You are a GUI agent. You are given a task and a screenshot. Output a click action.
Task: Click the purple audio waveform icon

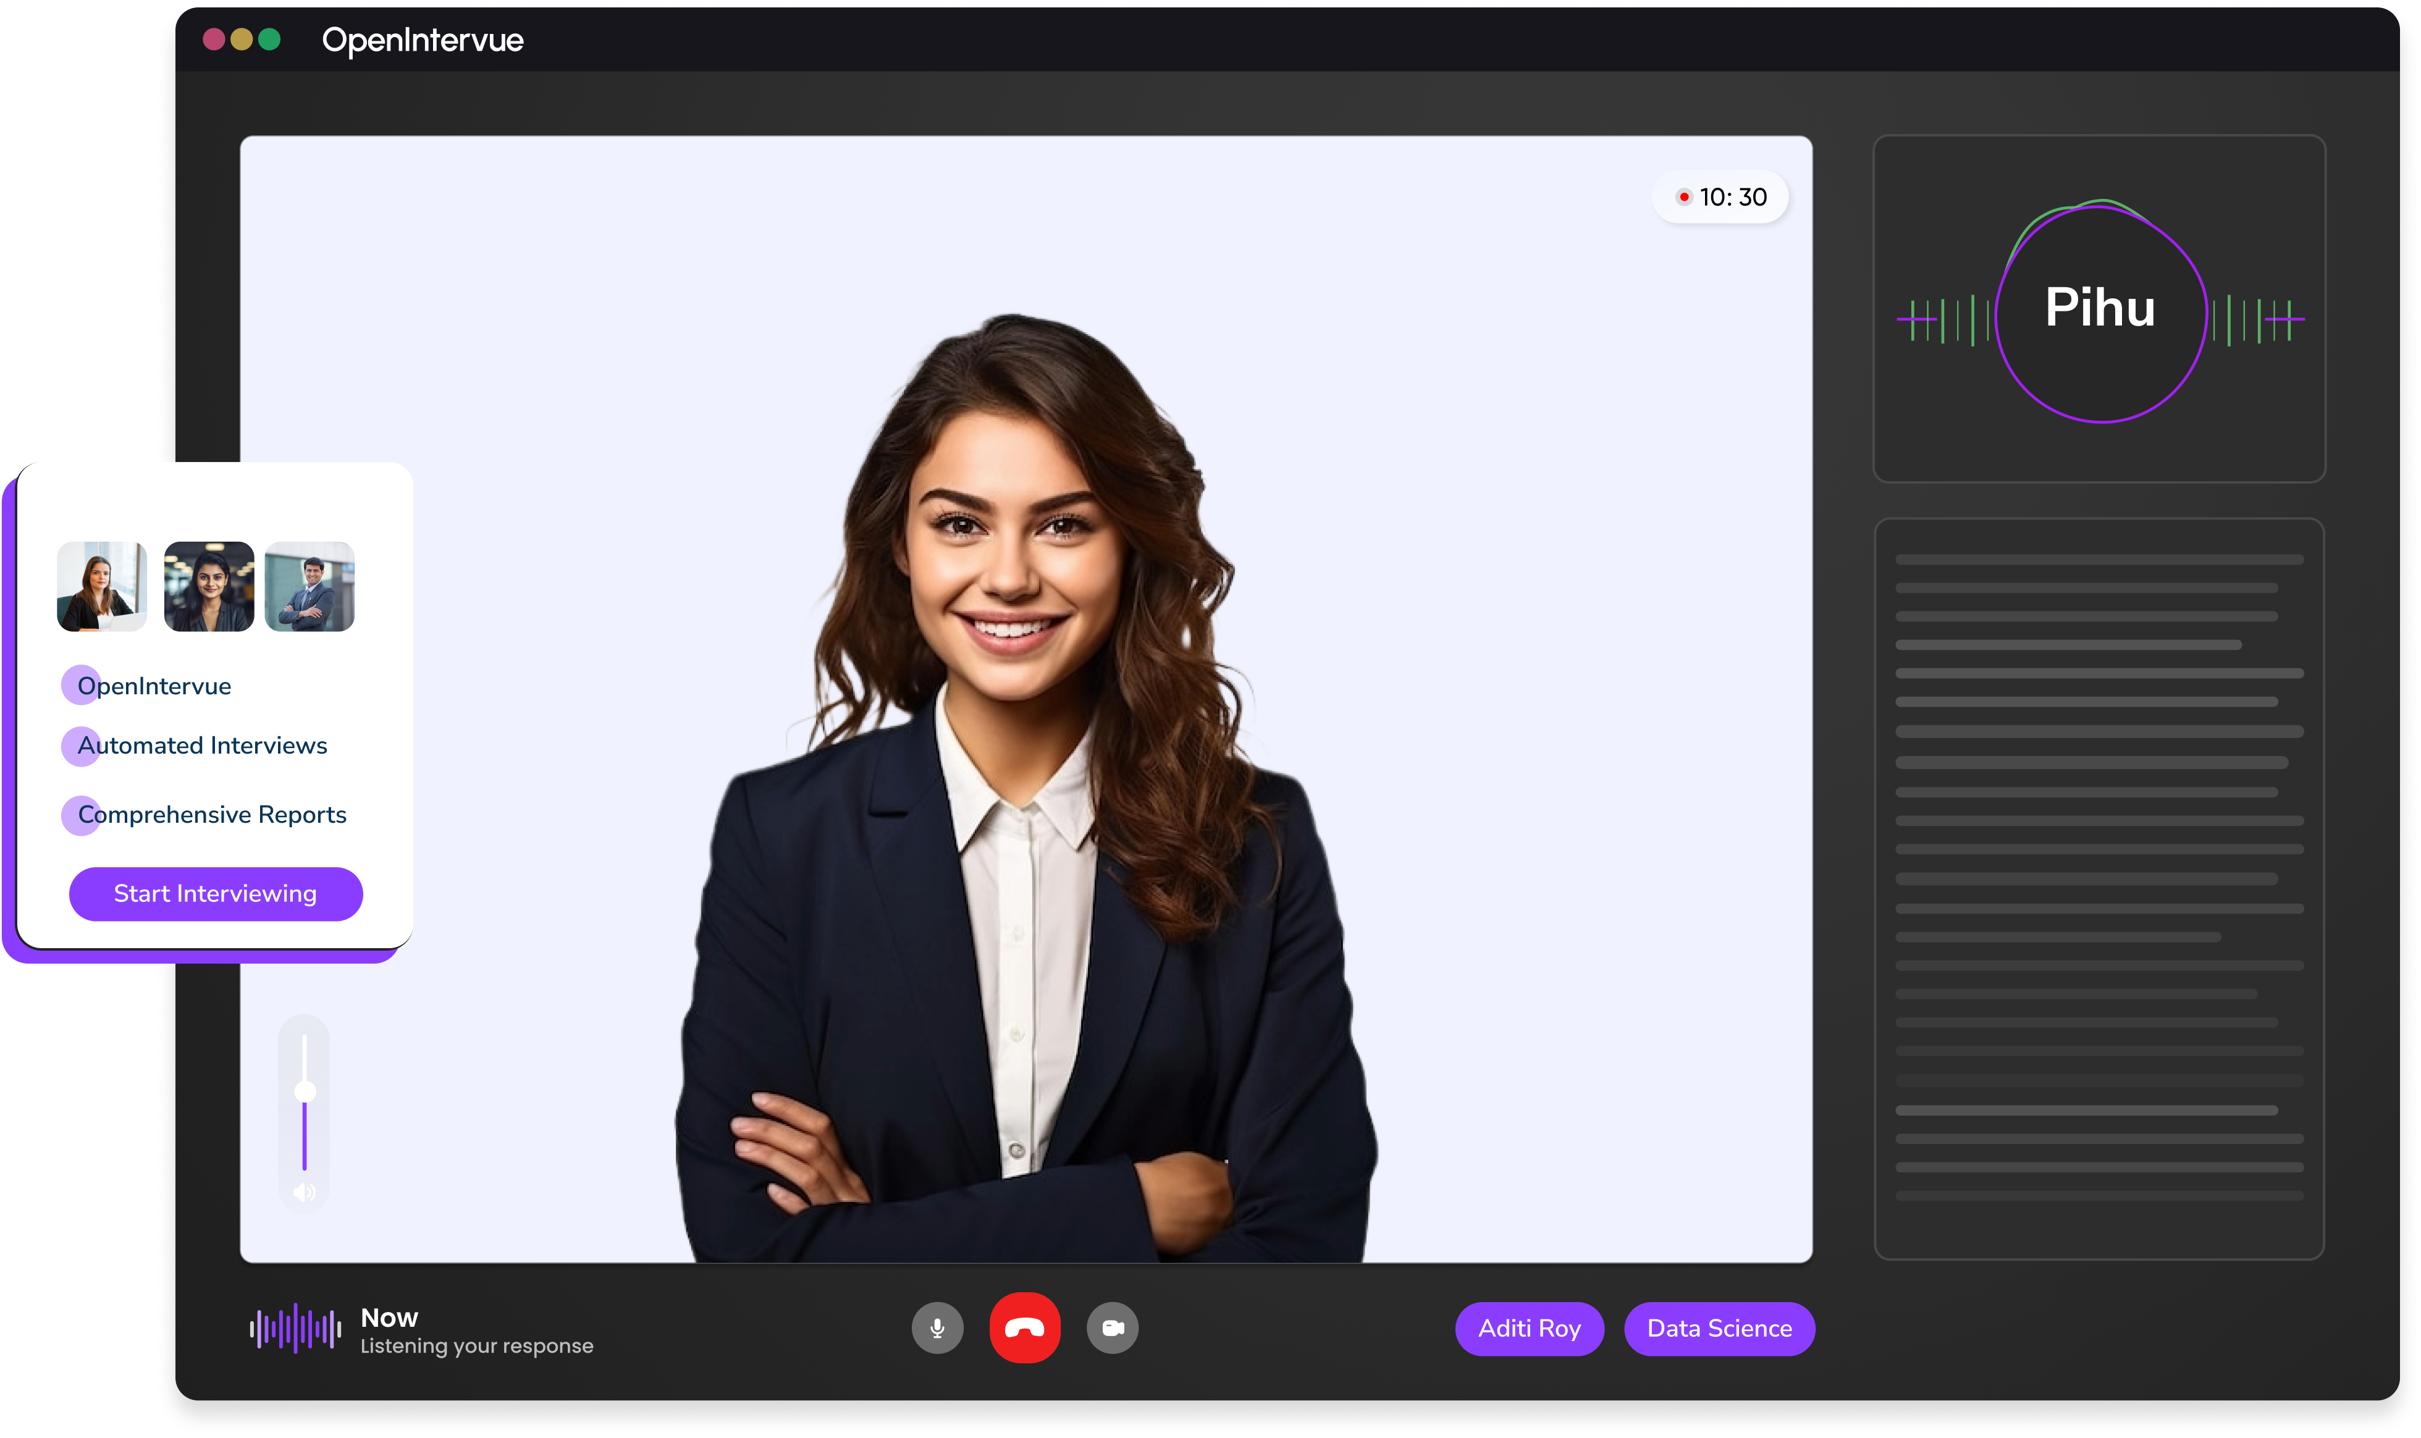click(x=295, y=1329)
